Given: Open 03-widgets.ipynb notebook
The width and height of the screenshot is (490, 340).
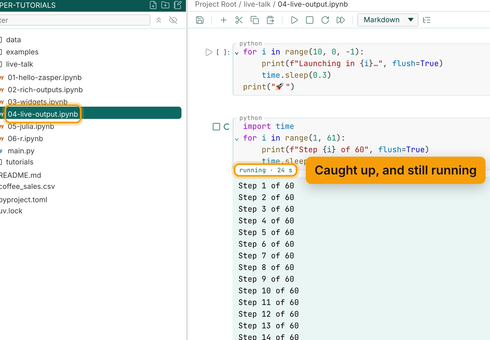Looking at the screenshot, I should (x=38, y=102).
